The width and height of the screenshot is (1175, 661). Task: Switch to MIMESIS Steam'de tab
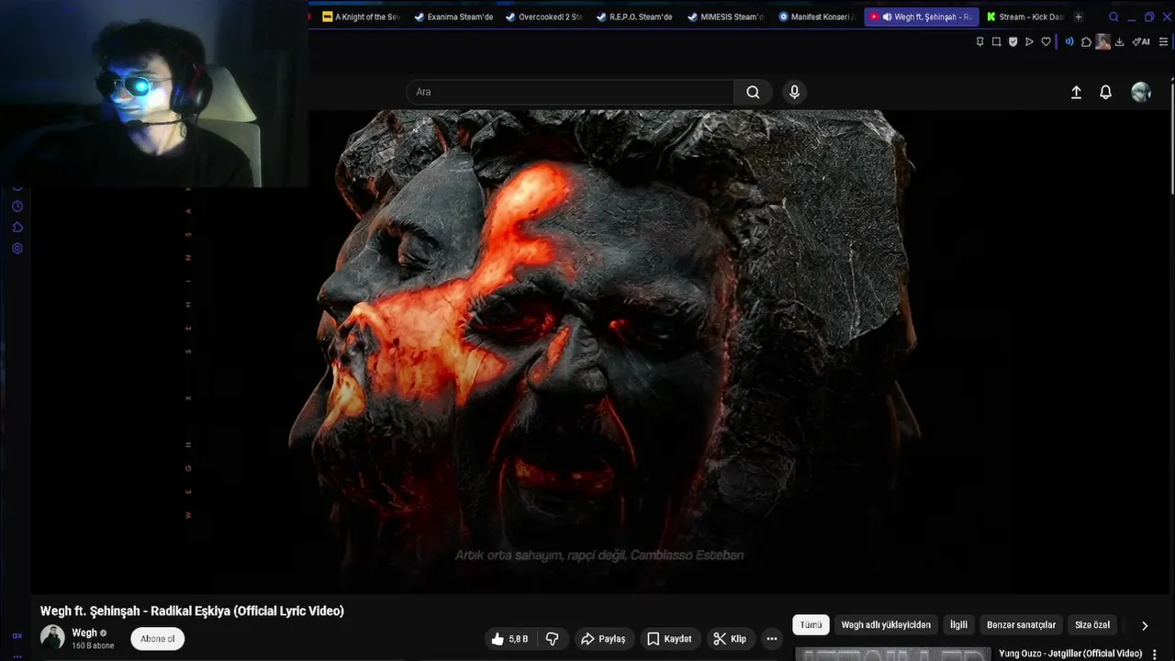[726, 17]
